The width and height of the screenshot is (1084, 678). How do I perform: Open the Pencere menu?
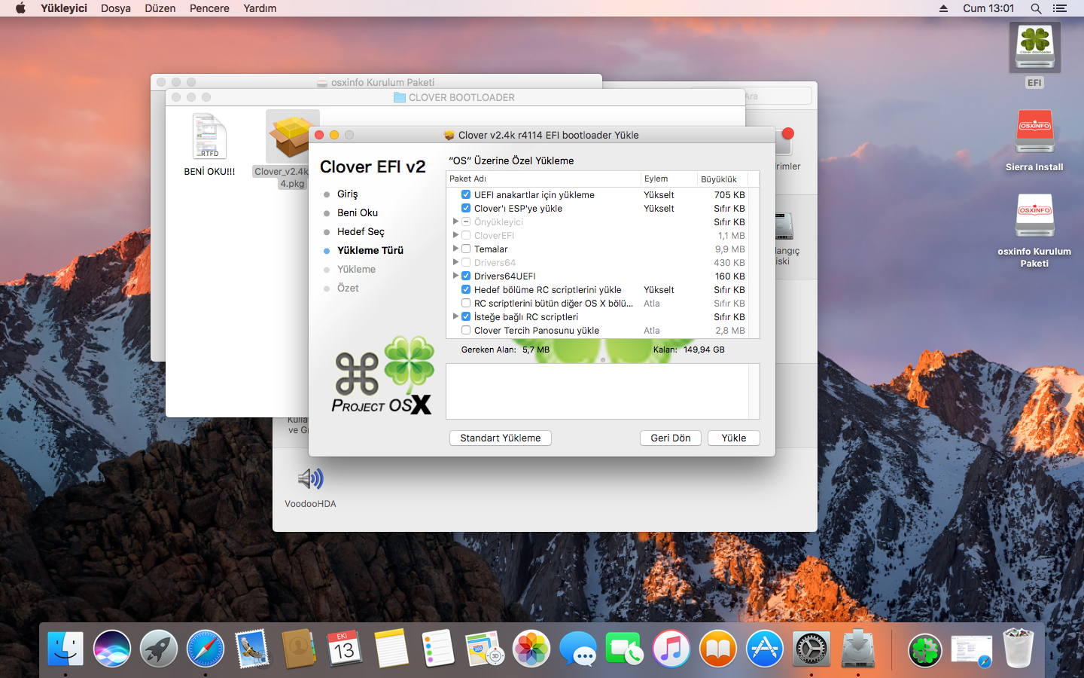[x=209, y=8]
